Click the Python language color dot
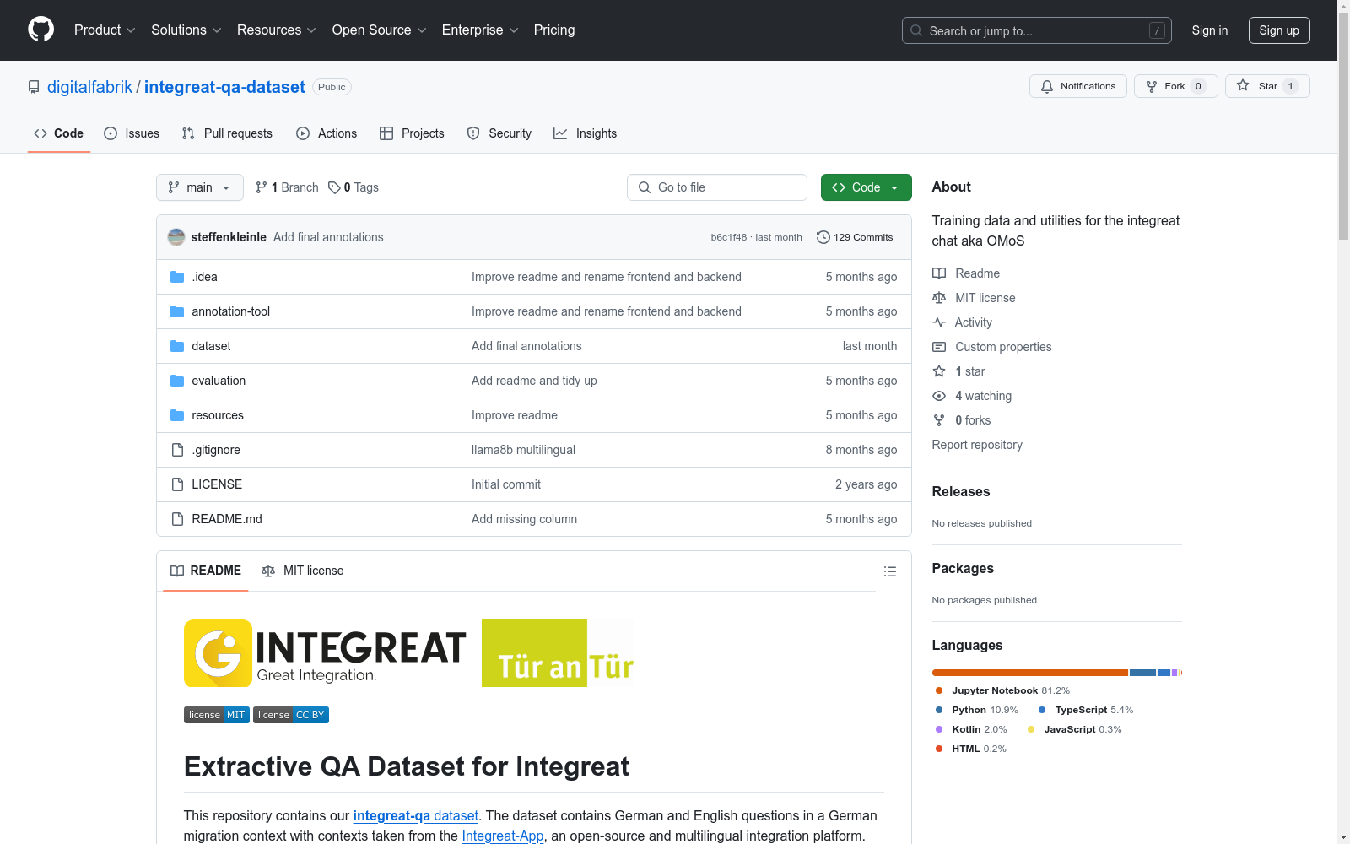This screenshot has height=844, width=1350. (939, 710)
